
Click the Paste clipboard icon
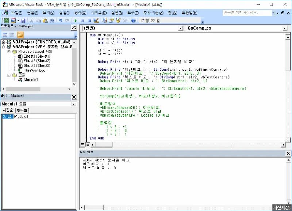point(45,20)
